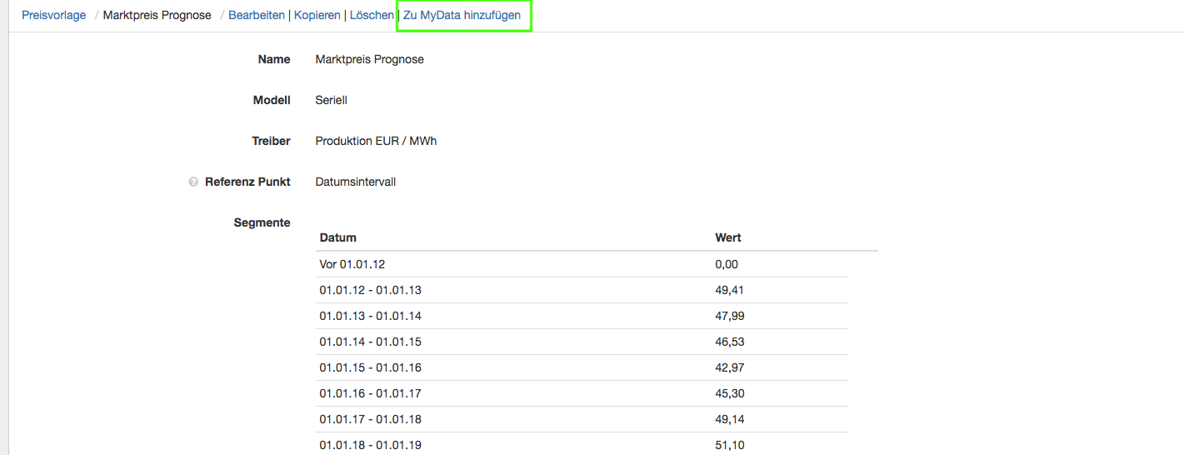Click the Seriell model value
The height and width of the screenshot is (455, 1184).
coord(331,100)
